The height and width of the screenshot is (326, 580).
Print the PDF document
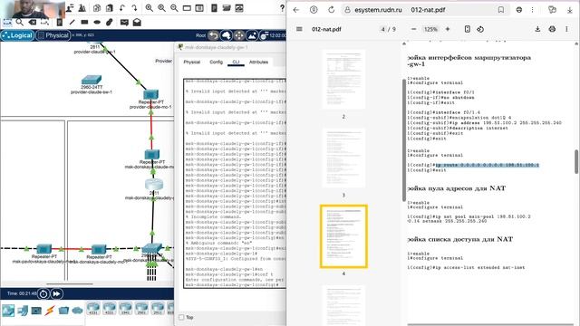pyautogui.click(x=552, y=29)
